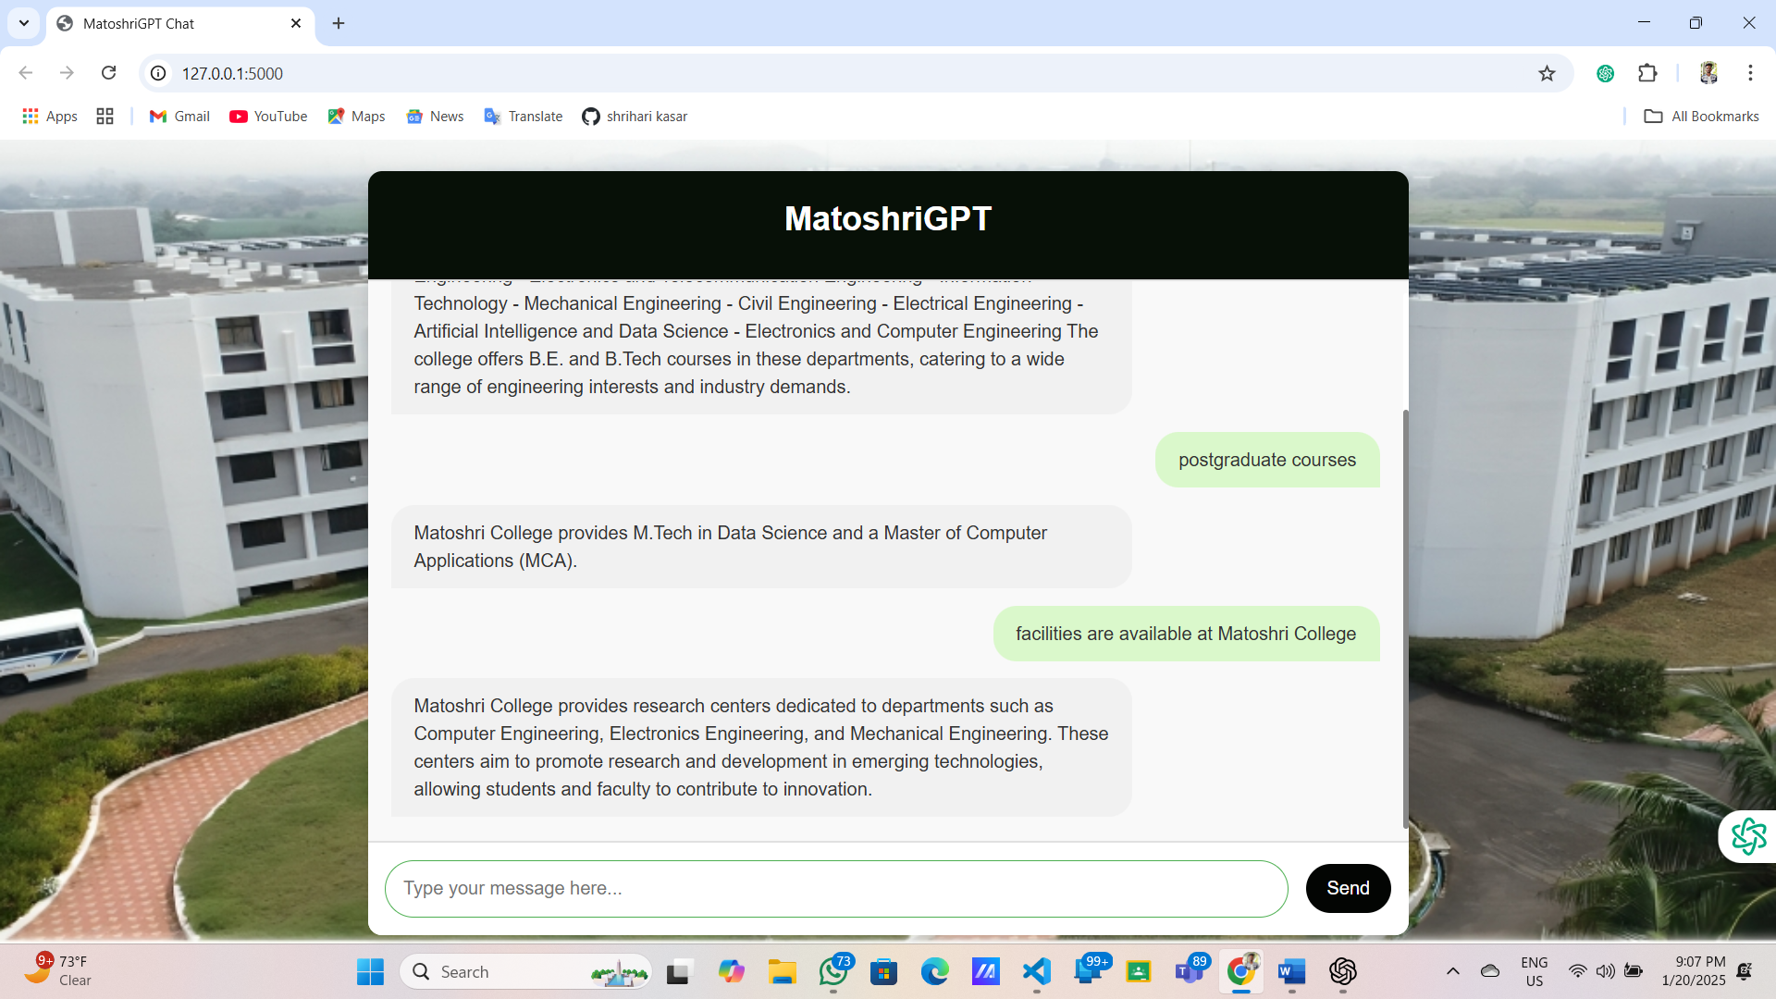
Task: Click the ChatGPT extension icon in the toolbar
Action: pyautogui.click(x=1606, y=73)
